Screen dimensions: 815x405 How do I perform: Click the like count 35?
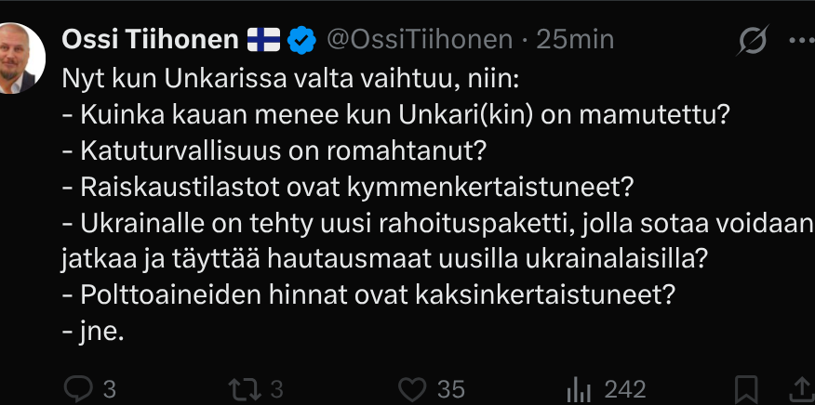coord(452,388)
